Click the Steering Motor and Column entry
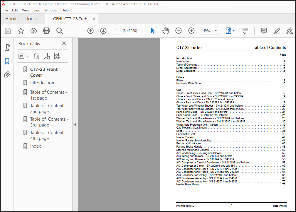 [231, 150]
